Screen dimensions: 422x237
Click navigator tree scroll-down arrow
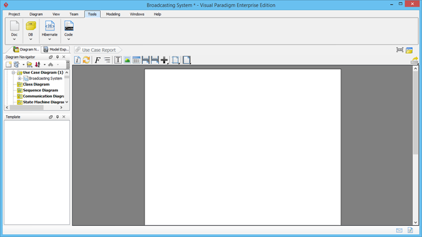click(x=67, y=102)
